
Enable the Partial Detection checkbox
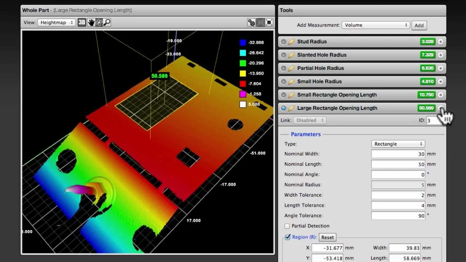[x=287, y=226]
